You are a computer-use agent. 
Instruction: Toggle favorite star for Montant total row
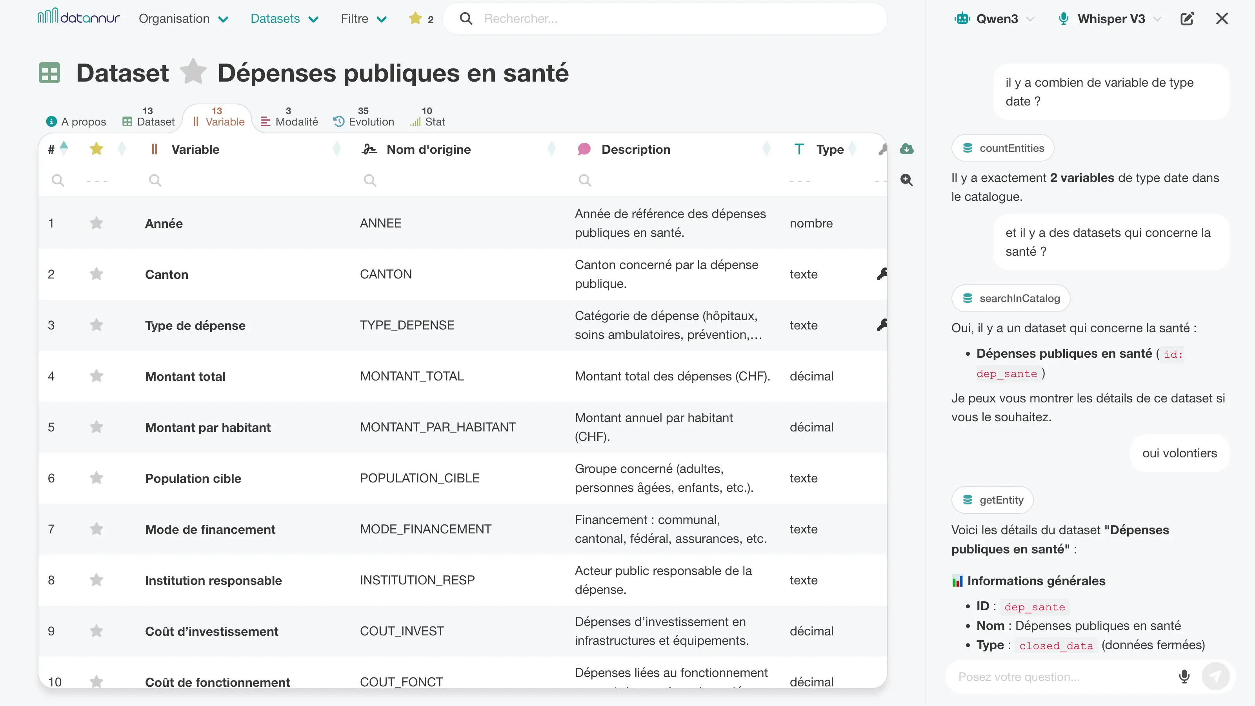(96, 376)
